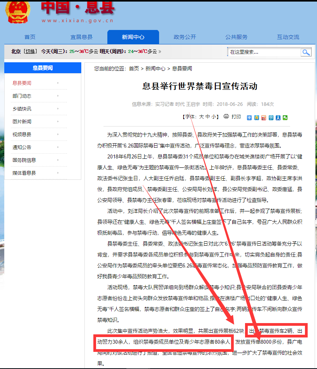Expand the 部门动态 sidebar arrow

[x=58, y=96]
